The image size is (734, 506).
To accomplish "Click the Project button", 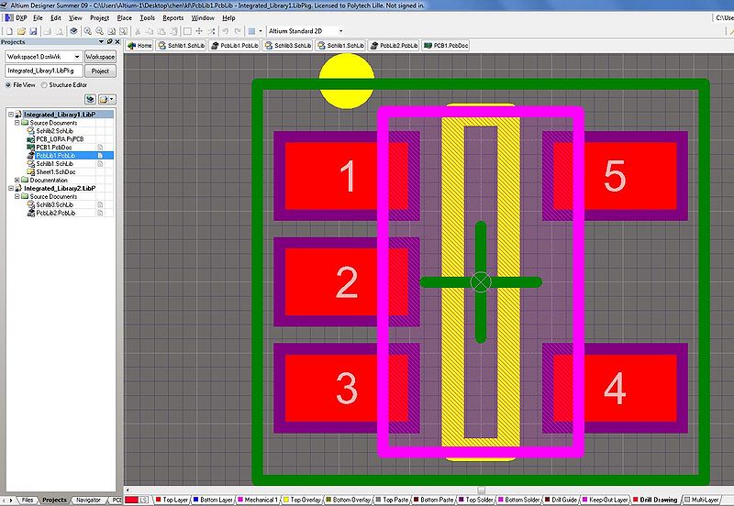I will pos(100,71).
